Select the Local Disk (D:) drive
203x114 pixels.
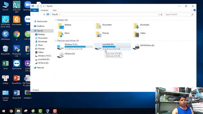coord(113,47)
